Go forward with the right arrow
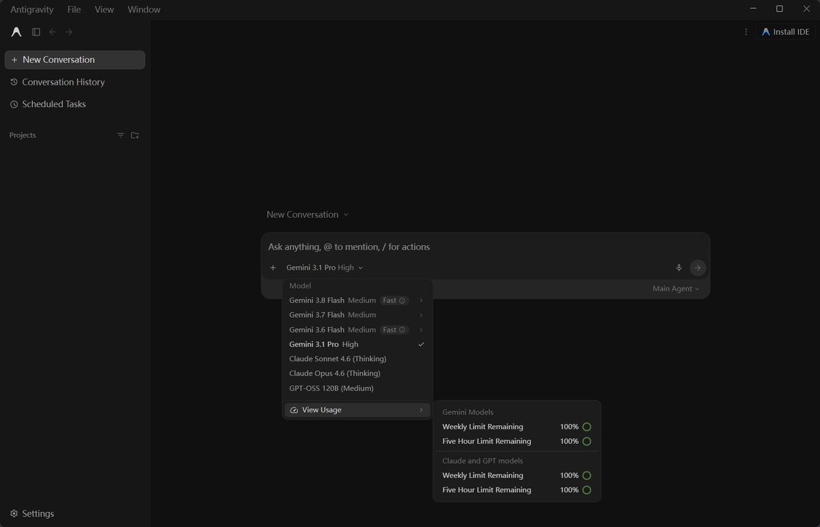Screen dimensions: 820x527 click(69, 32)
